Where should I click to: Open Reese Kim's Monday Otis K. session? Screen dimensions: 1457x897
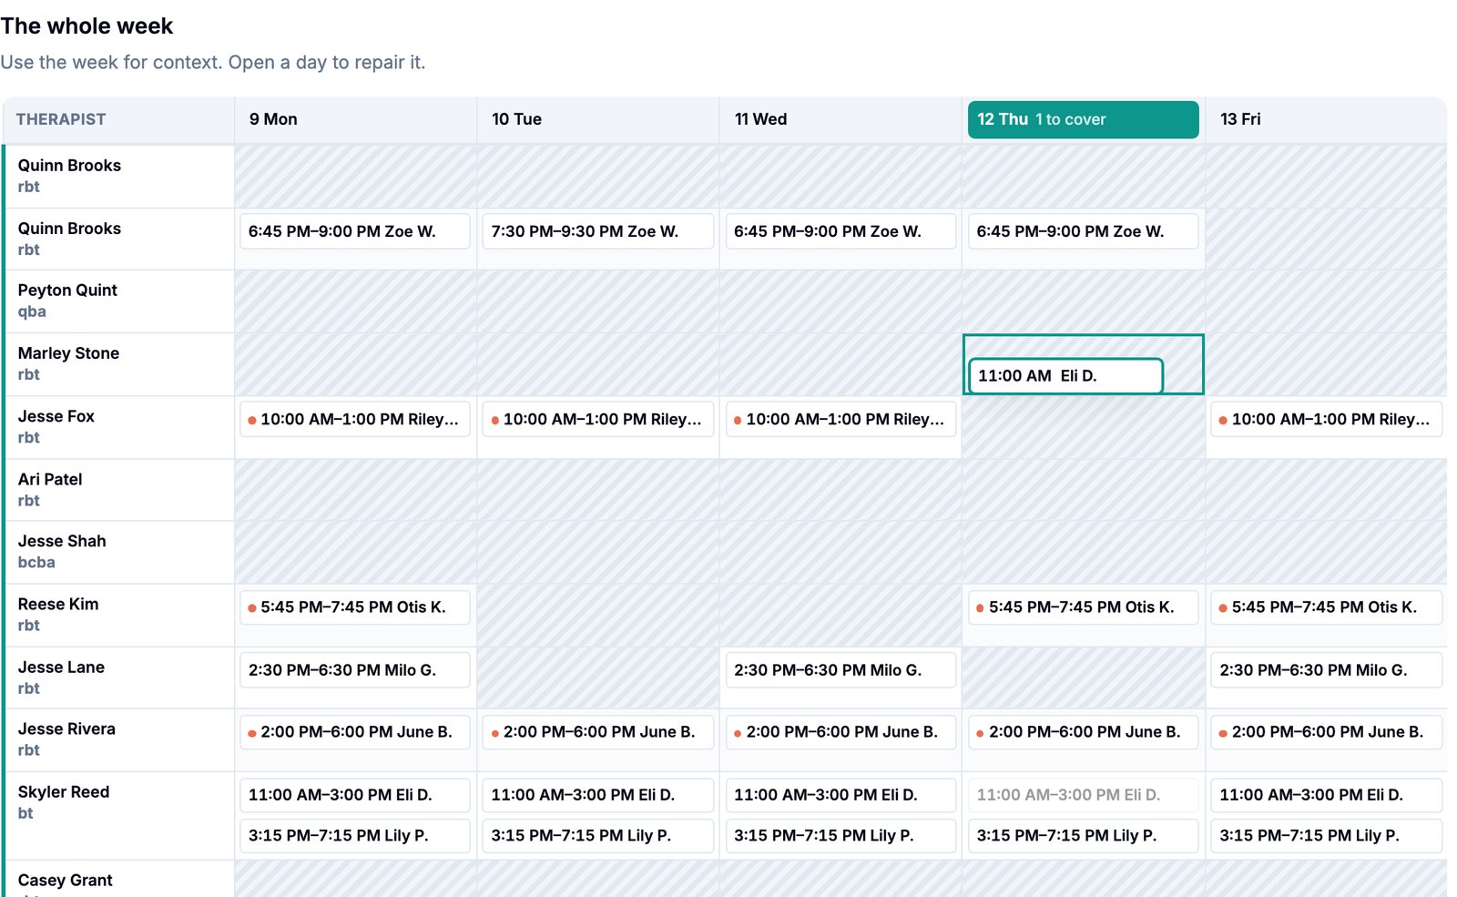point(355,607)
